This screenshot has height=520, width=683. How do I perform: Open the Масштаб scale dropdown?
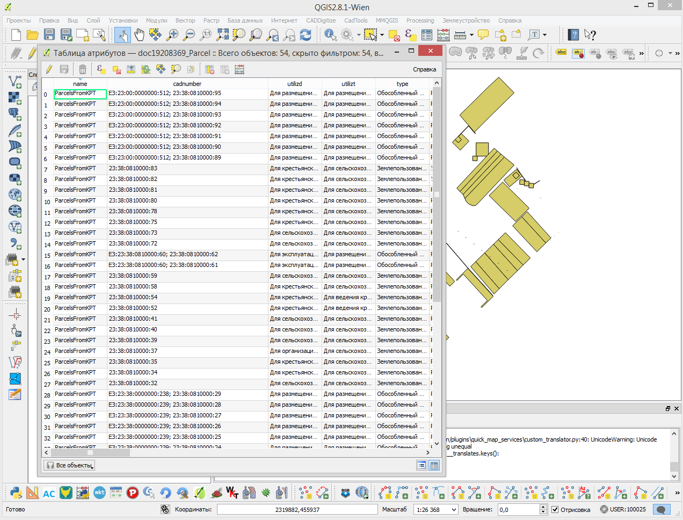pos(454,510)
